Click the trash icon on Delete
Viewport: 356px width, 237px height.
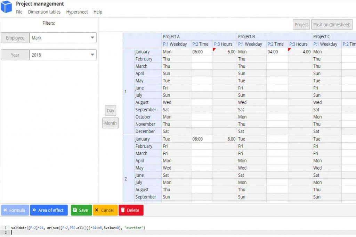coord(123,210)
